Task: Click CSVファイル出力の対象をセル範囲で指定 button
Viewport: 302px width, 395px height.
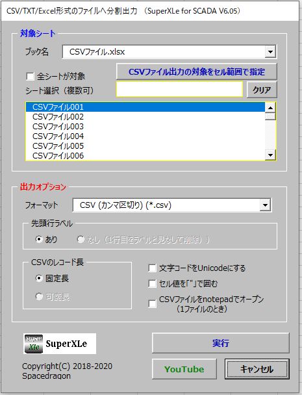Action: point(197,71)
